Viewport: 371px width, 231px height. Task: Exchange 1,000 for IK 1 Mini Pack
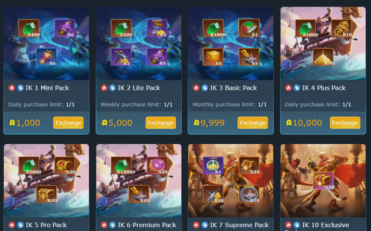[68, 122]
